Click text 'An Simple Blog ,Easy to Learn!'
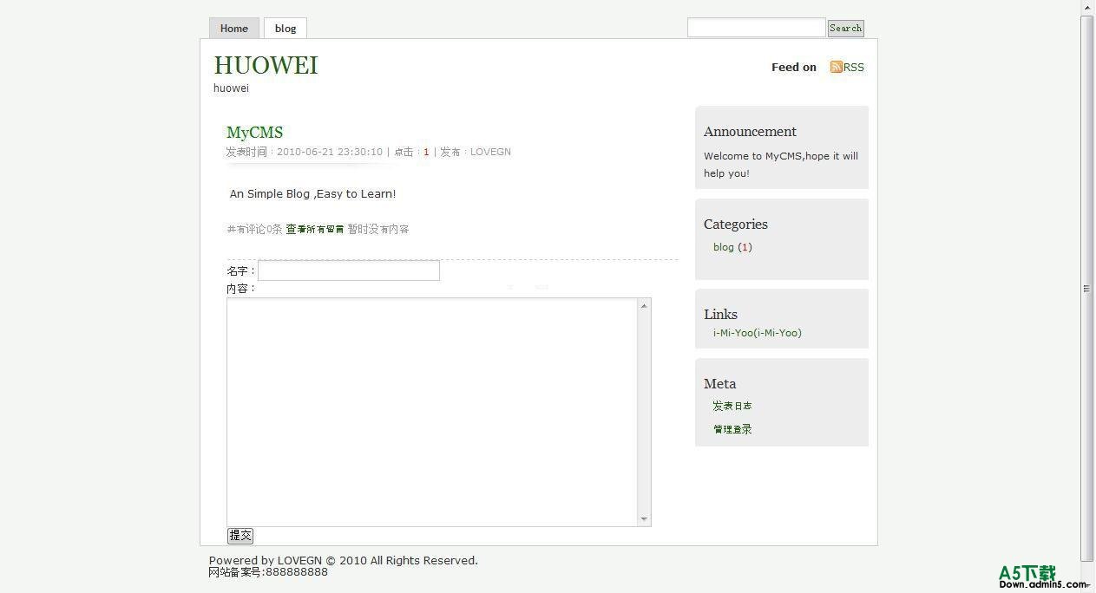This screenshot has width=1096, height=593. [x=312, y=194]
